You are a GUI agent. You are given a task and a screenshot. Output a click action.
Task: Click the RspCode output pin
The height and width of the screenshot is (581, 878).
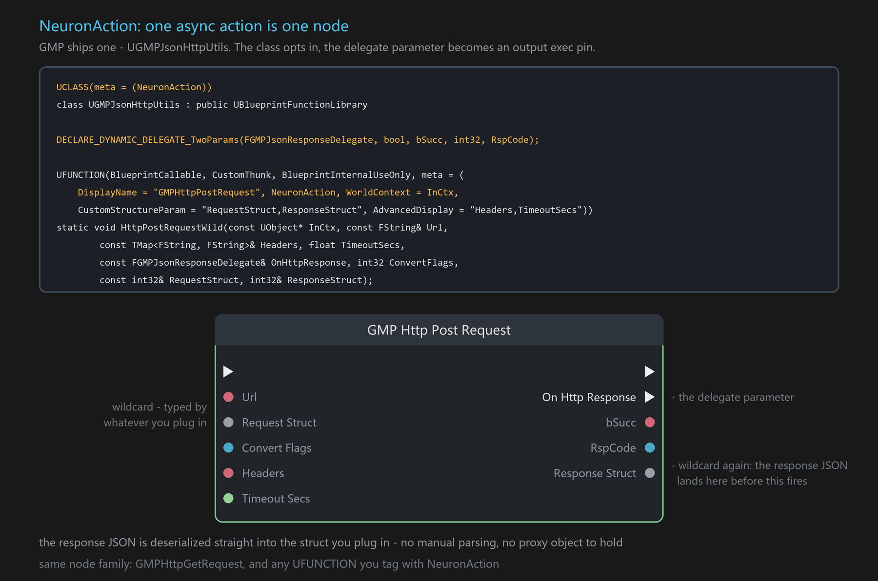(x=650, y=447)
